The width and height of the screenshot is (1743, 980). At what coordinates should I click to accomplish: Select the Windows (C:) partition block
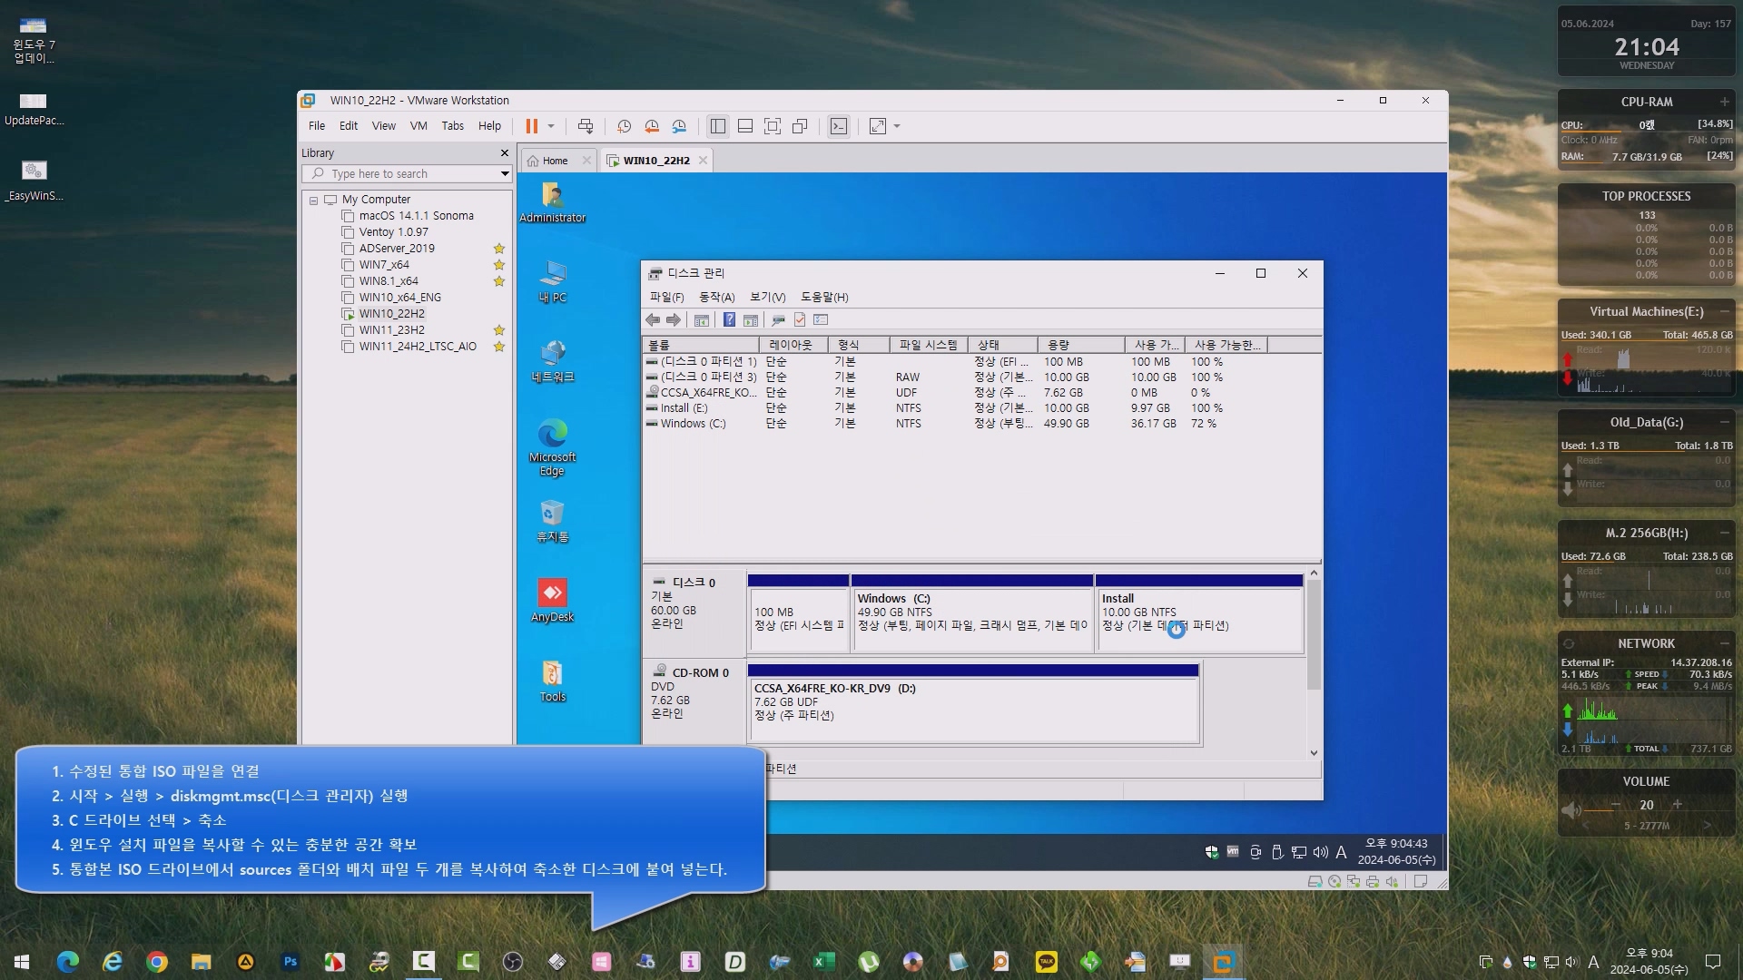point(971,618)
